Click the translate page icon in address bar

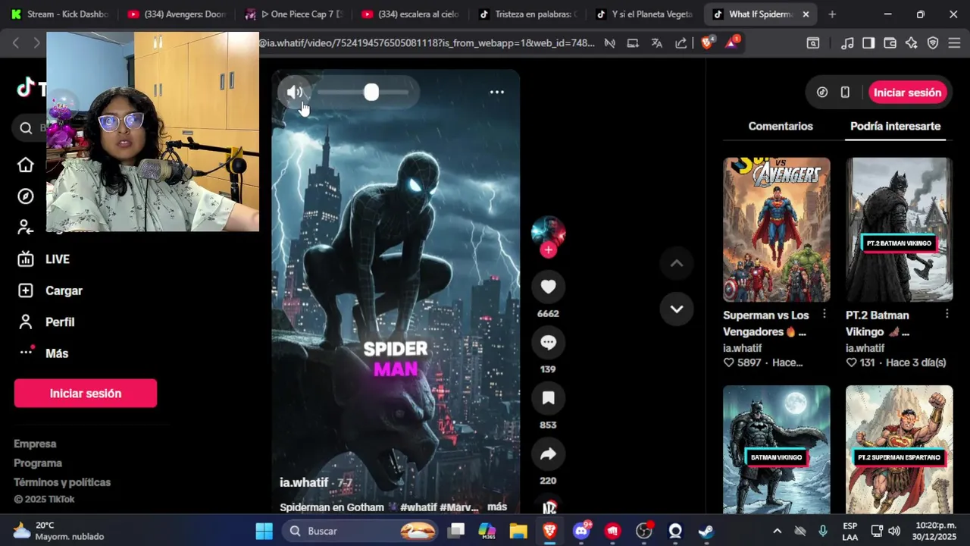(657, 43)
